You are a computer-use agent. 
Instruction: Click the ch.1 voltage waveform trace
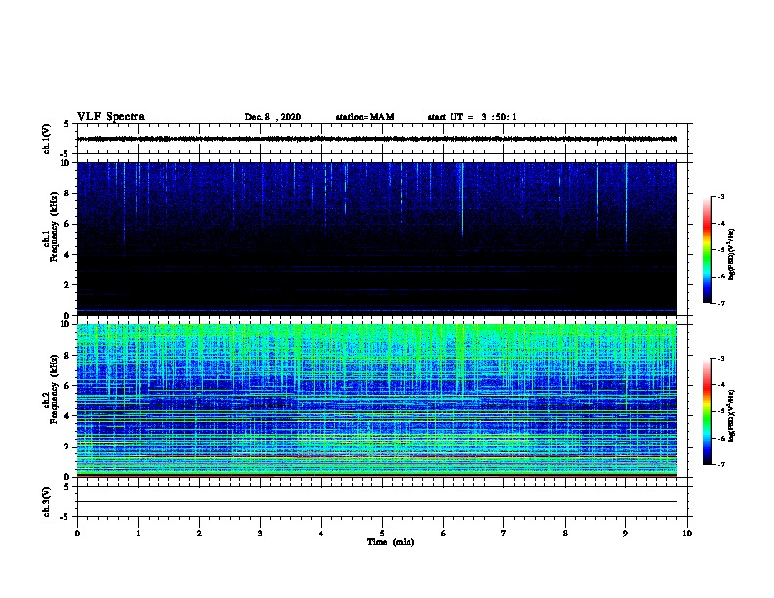(377, 139)
